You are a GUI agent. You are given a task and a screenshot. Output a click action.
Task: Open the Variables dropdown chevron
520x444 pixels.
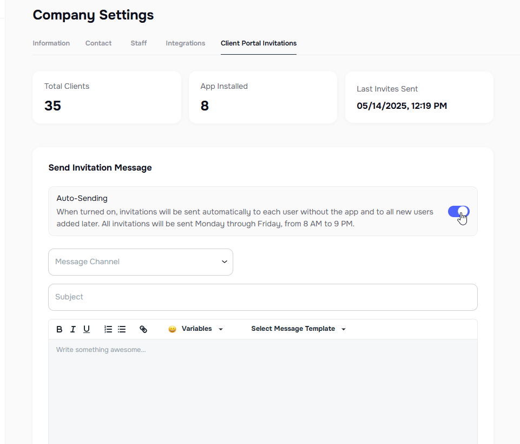click(x=220, y=329)
